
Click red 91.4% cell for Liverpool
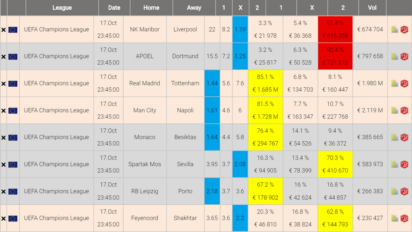click(335, 29)
